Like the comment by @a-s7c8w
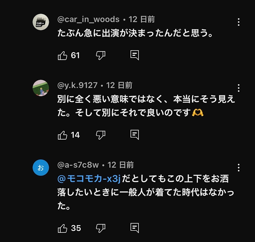The height and width of the screenshot is (242, 255). (x=63, y=228)
